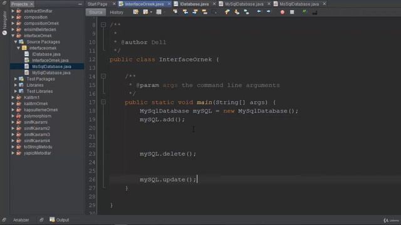Click Find Next Occurrence icon

pyautogui.click(x=195, y=12)
